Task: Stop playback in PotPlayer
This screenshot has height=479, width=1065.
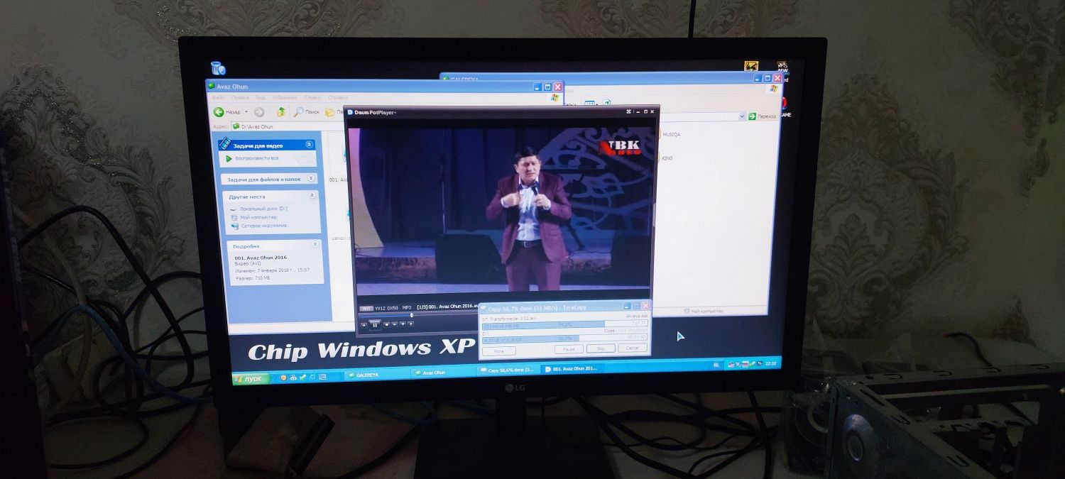Action: click(x=386, y=324)
